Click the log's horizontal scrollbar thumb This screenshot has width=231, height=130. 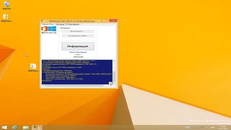click(74, 86)
